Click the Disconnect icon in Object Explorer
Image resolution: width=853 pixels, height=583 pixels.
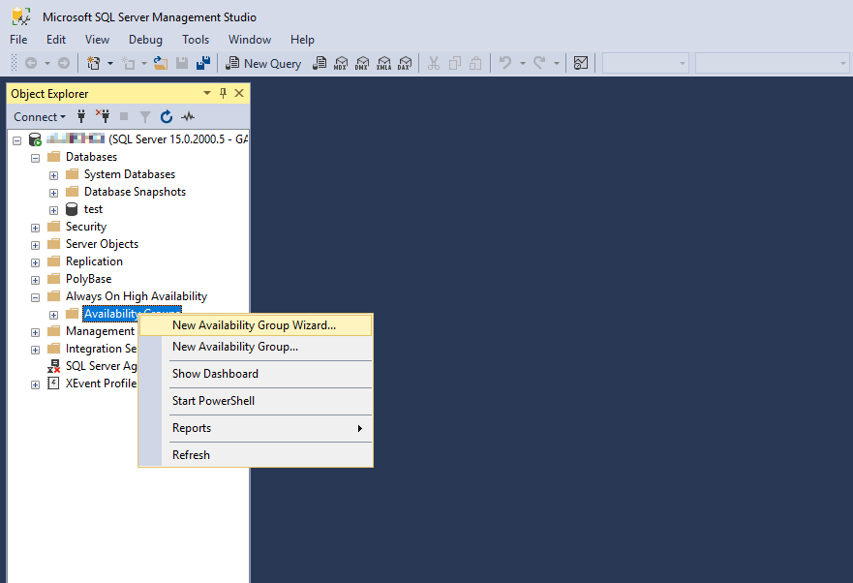pyautogui.click(x=104, y=116)
